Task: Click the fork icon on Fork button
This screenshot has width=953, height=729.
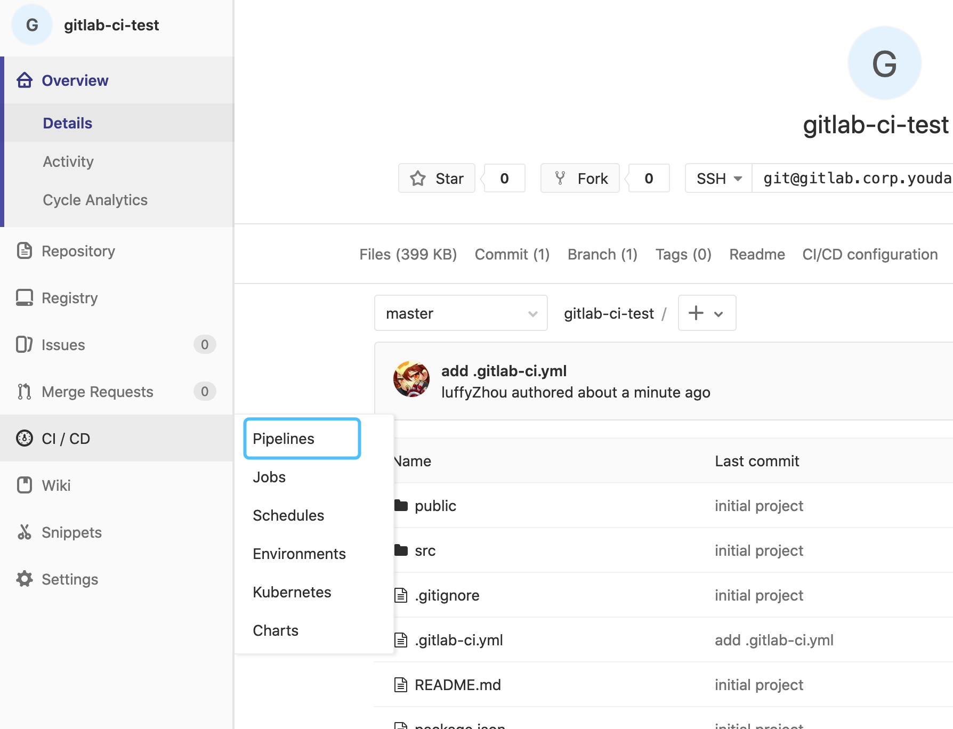Action: tap(560, 178)
